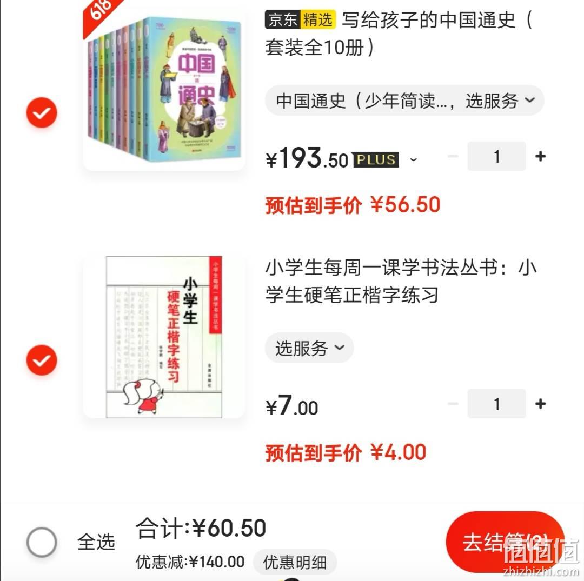Viewport: 584px width, 581px height.
Task: Increase quantity of 中国通史 with plus icon
Action: point(540,156)
